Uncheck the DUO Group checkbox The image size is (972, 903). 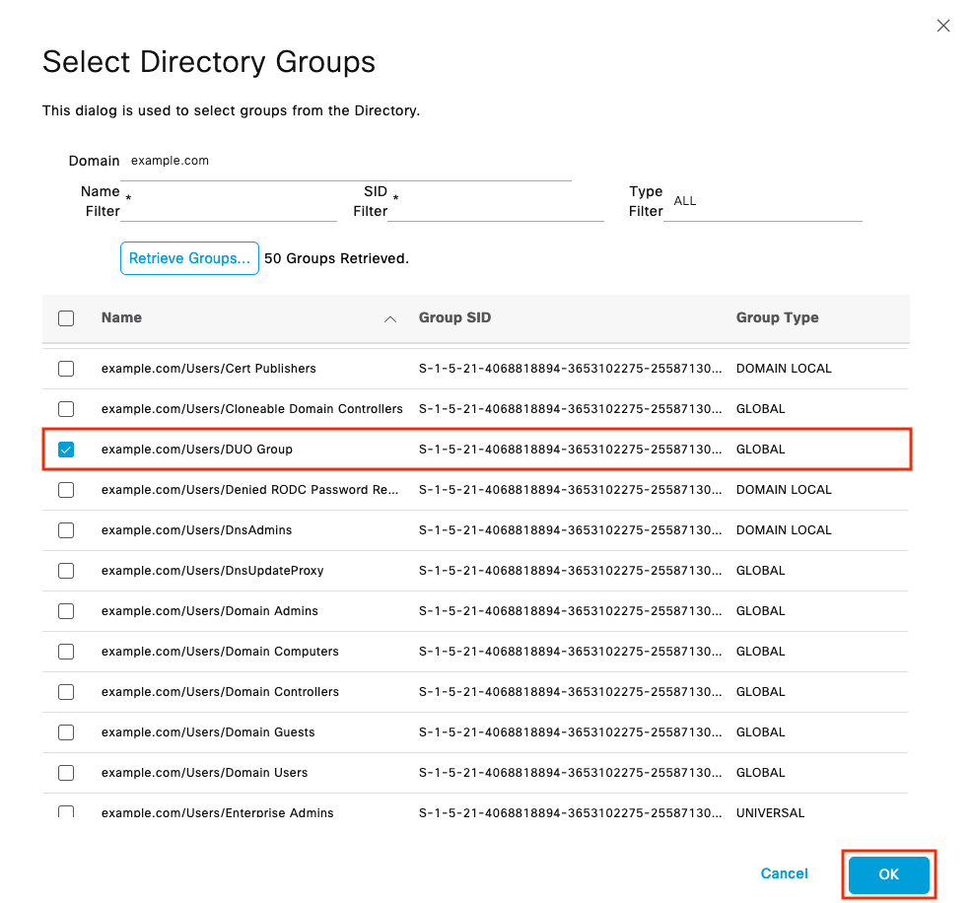coord(66,450)
